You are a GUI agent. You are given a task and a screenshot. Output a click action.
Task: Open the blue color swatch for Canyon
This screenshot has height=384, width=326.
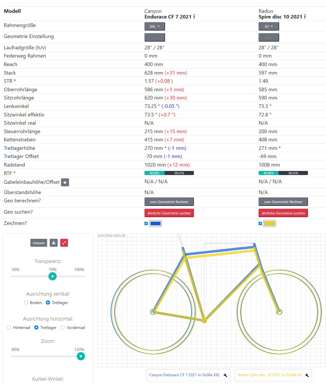coord(156,224)
